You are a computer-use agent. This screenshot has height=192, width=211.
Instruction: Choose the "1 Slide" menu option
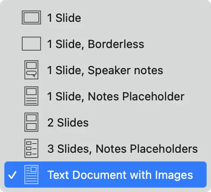click(105, 17)
